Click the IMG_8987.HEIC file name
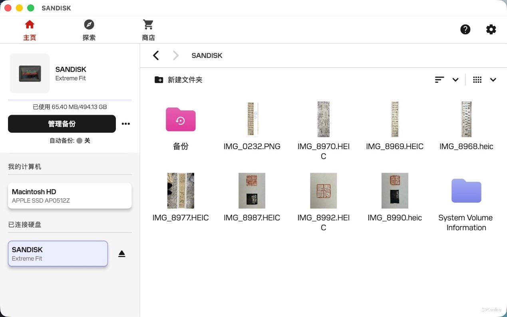 (252, 218)
